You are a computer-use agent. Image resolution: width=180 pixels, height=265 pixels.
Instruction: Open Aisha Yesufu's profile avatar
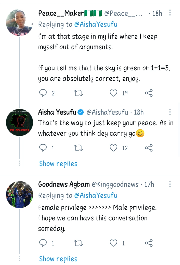(19, 122)
